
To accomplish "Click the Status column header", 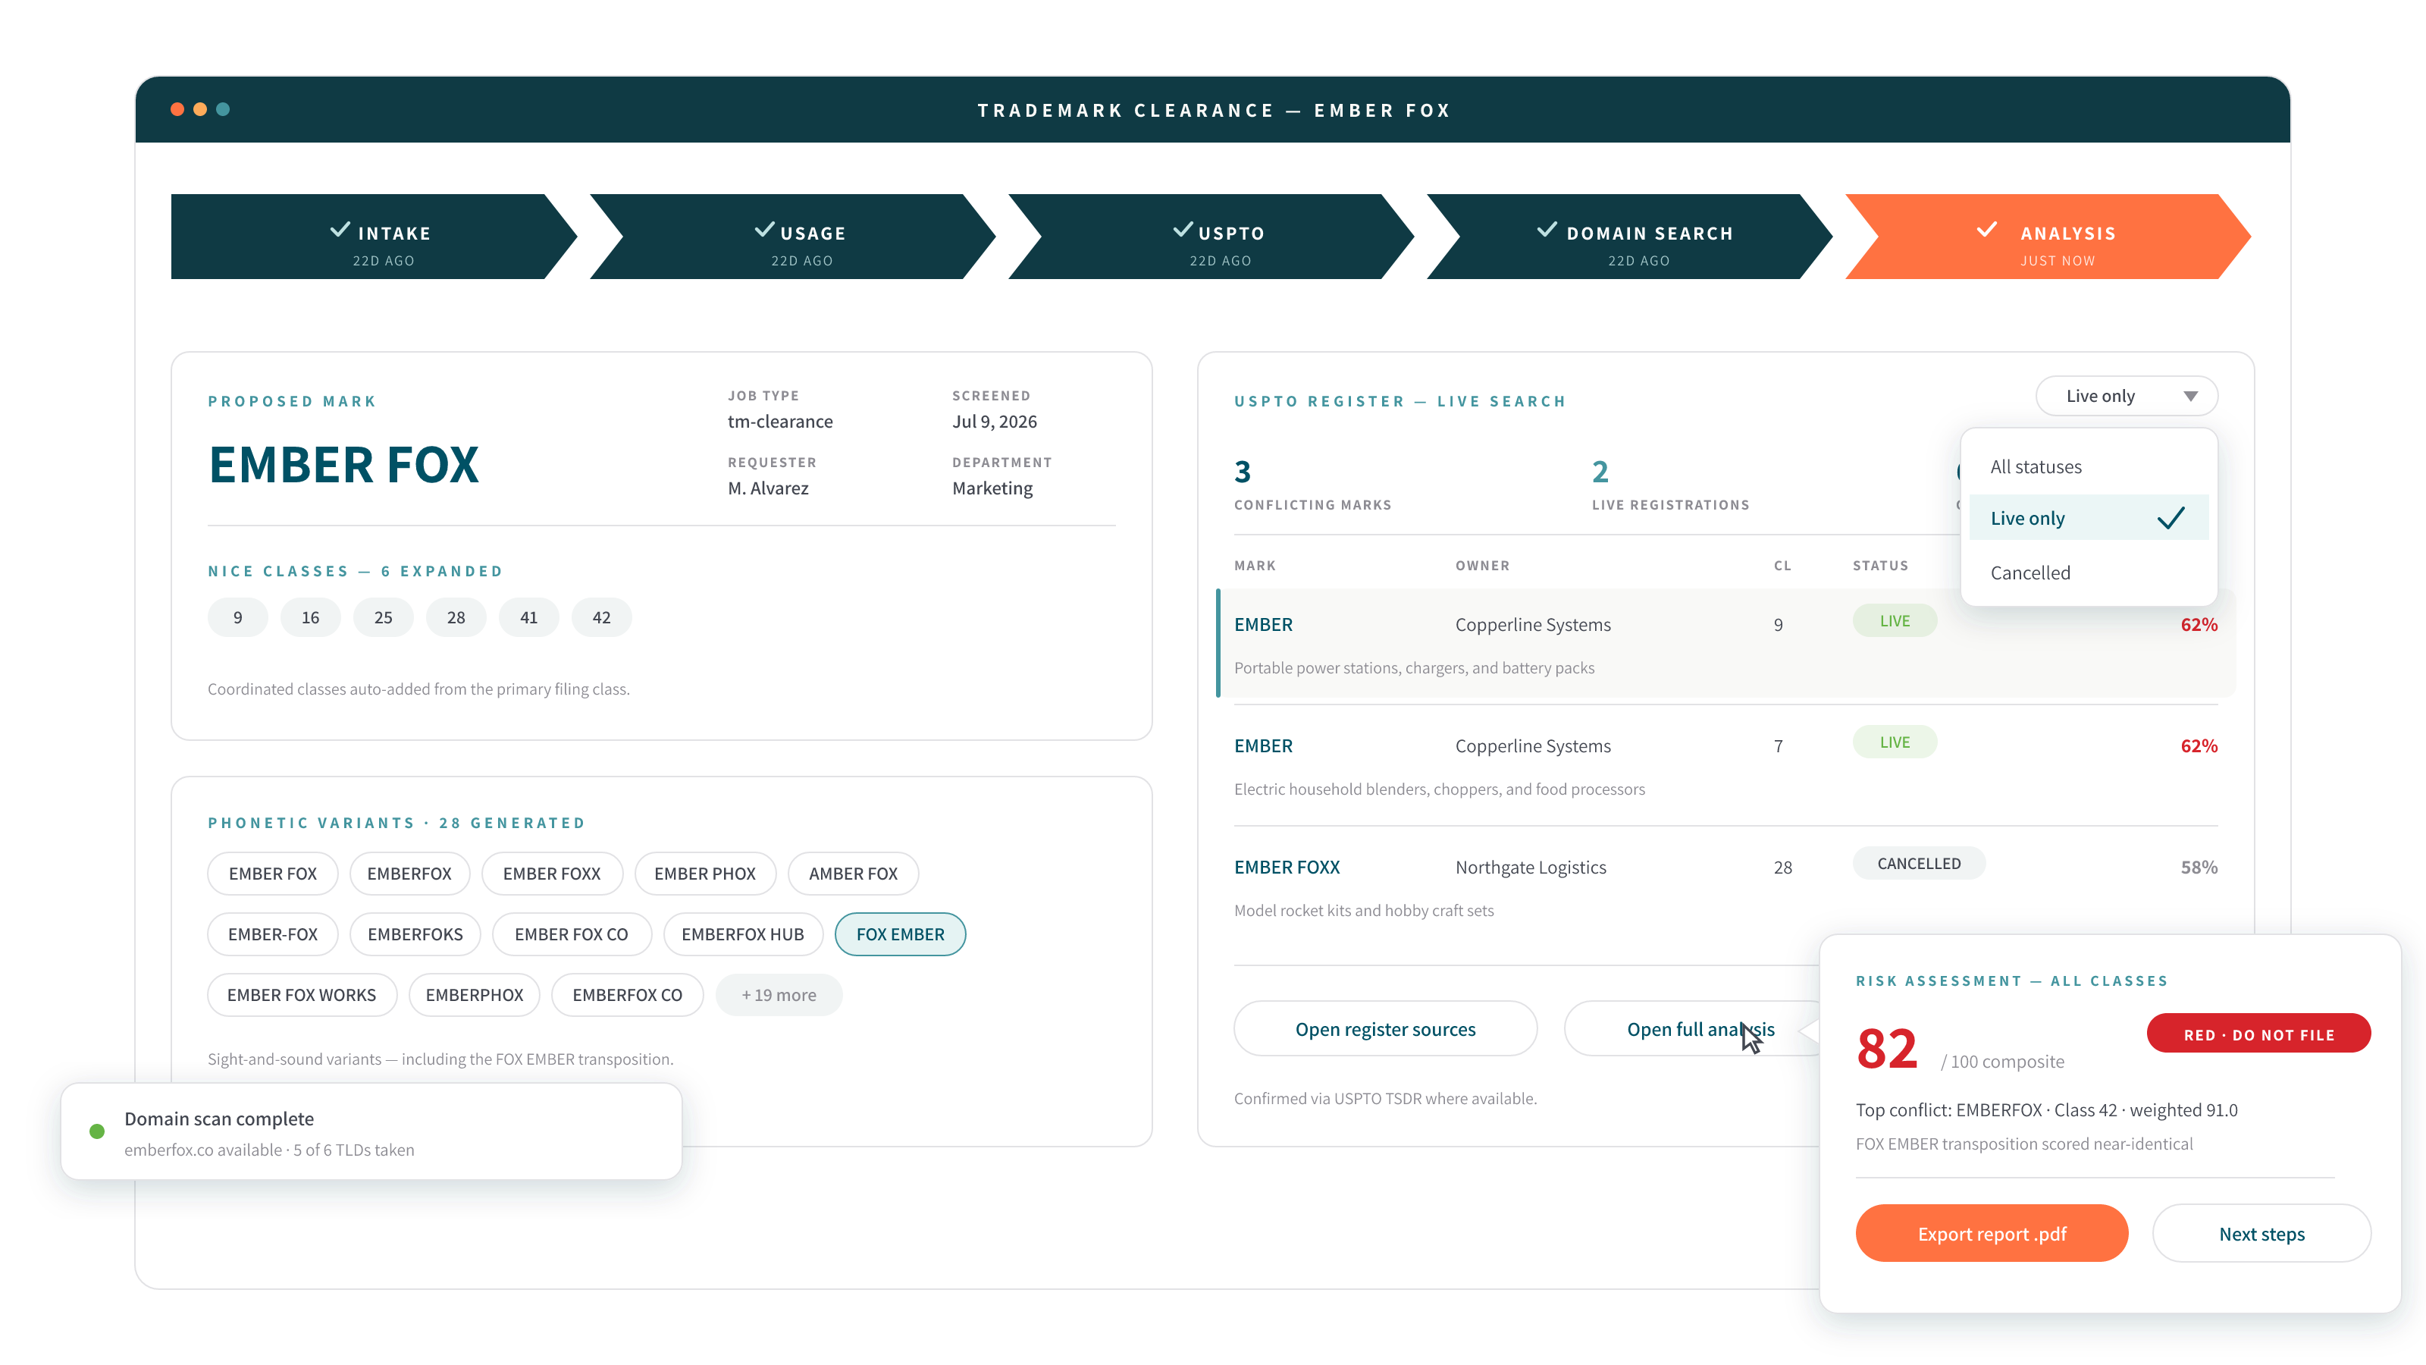I will (x=1880, y=565).
